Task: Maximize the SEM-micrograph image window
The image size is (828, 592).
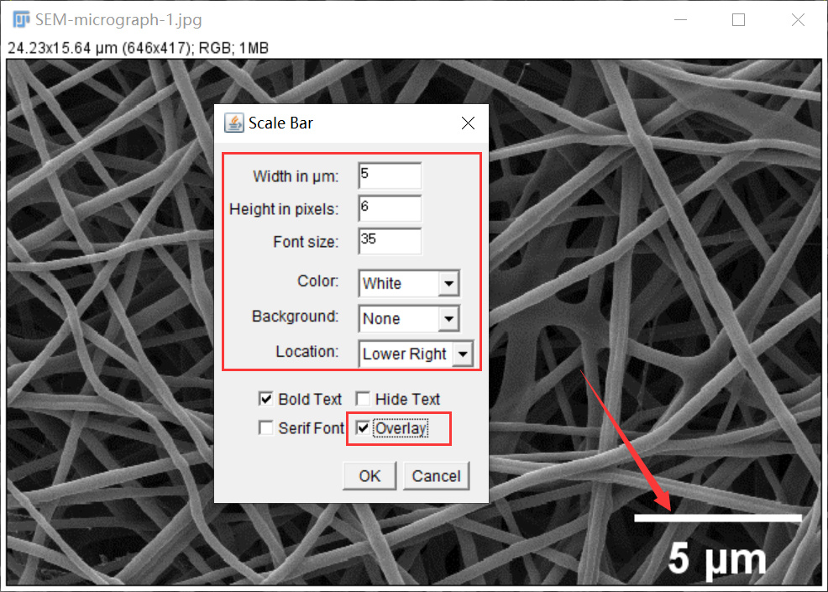Action: tap(738, 20)
